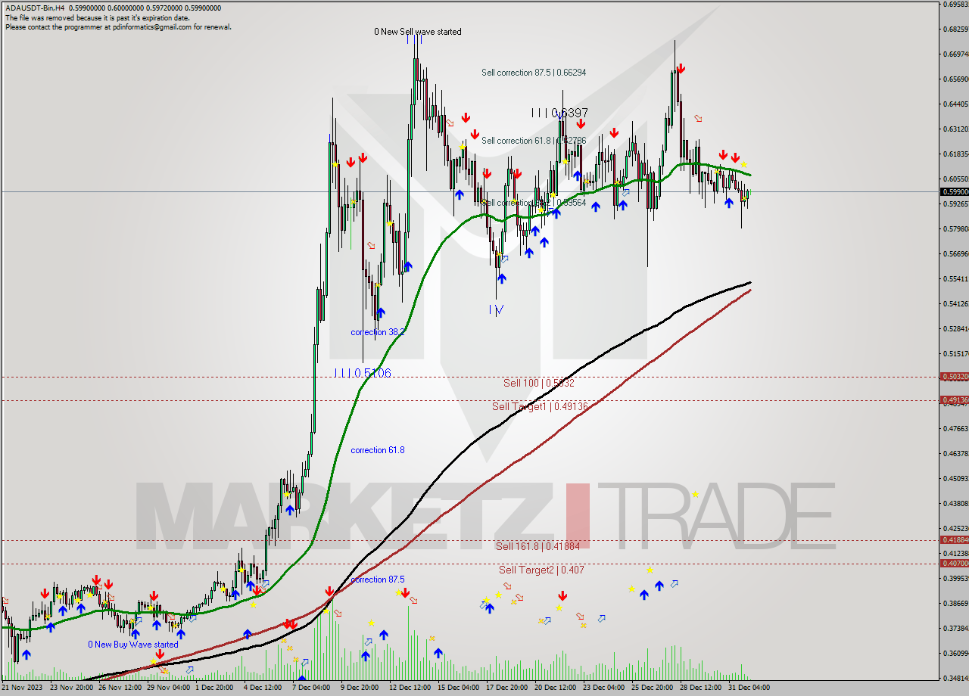Click the 0.55411 price axis value
The image size is (969, 696).
click(956, 278)
